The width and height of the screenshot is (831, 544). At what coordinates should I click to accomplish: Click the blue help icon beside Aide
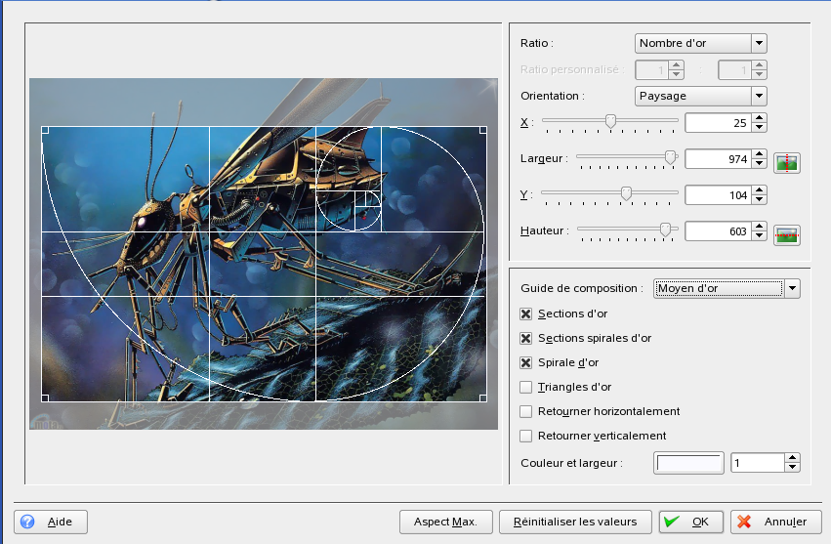(x=27, y=522)
